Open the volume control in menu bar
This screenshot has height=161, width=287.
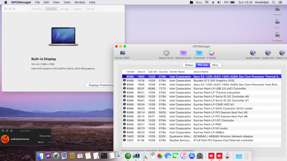point(219,2)
